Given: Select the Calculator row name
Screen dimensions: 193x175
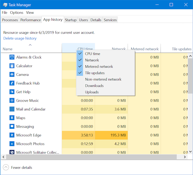Looking at the screenshot, I should tap(24, 66).
